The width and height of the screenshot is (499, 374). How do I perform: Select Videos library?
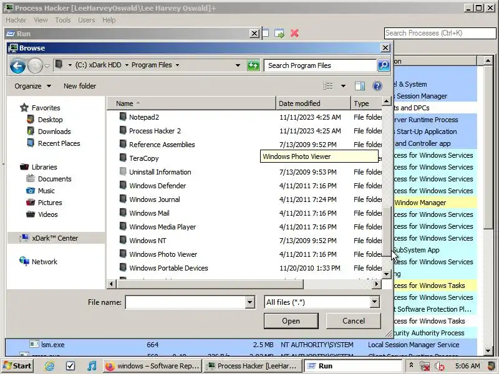[x=48, y=214]
